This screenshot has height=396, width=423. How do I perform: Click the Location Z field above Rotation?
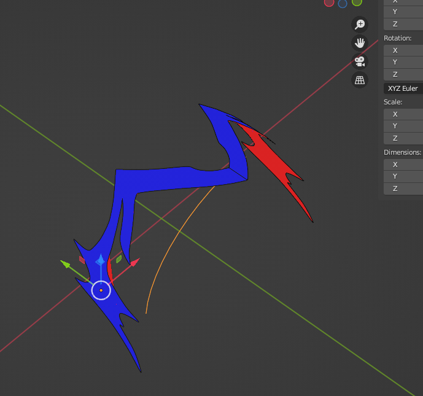coord(403,24)
